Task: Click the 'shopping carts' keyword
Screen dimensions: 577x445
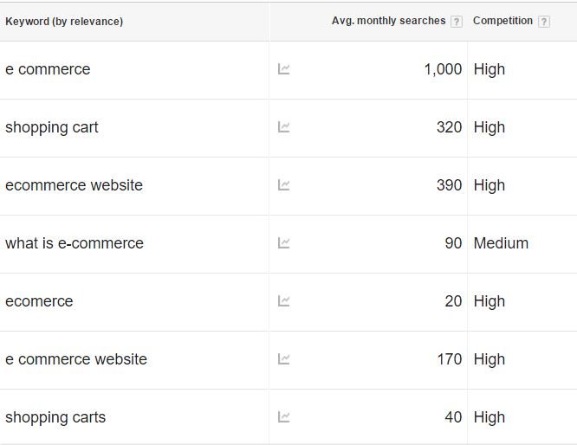Action: pyautogui.click(x=55, y=417)
